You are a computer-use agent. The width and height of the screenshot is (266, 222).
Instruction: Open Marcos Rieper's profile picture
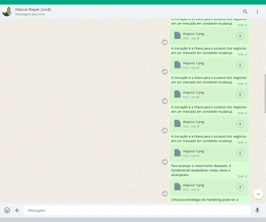tap(7, 12)
